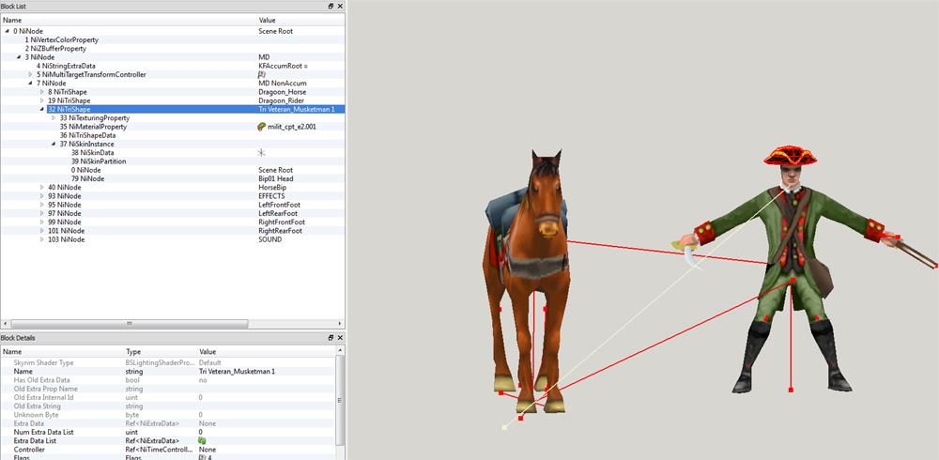
Task: Select the Skyrim Shader Type row
Action: click(169, 363)
